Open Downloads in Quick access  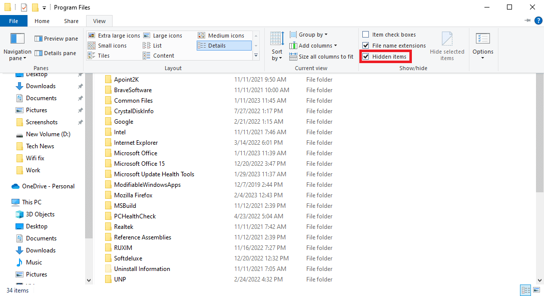click(x=41, y=86)
